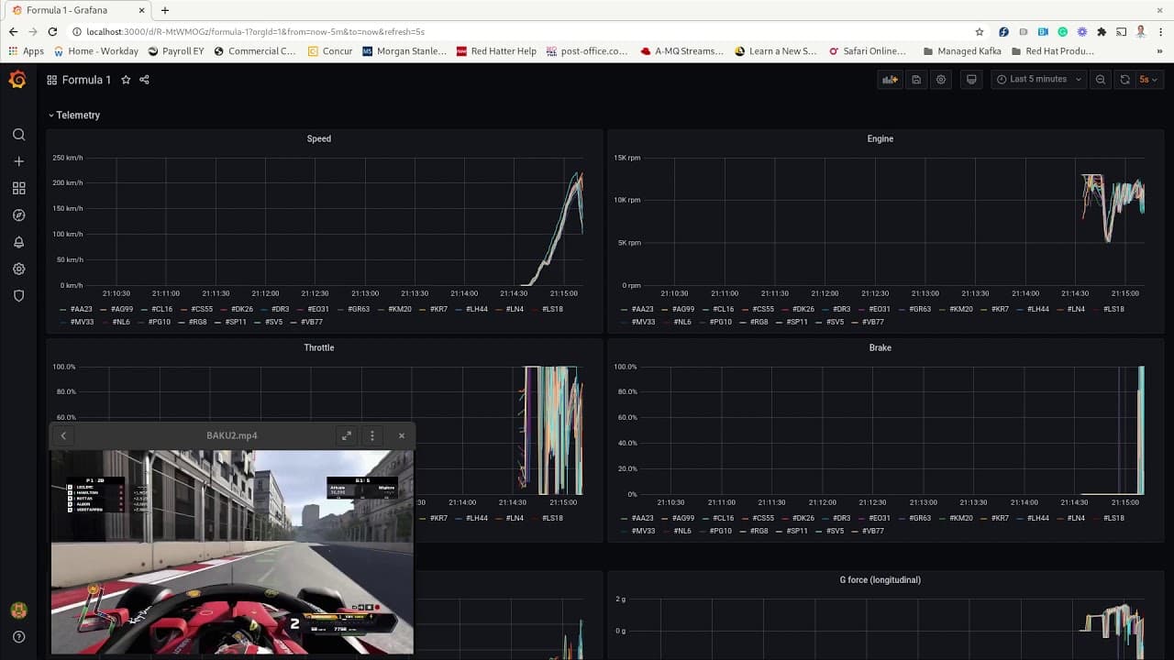
Task: Open dashboard settings gear in top bar
Action: (941, 80)
